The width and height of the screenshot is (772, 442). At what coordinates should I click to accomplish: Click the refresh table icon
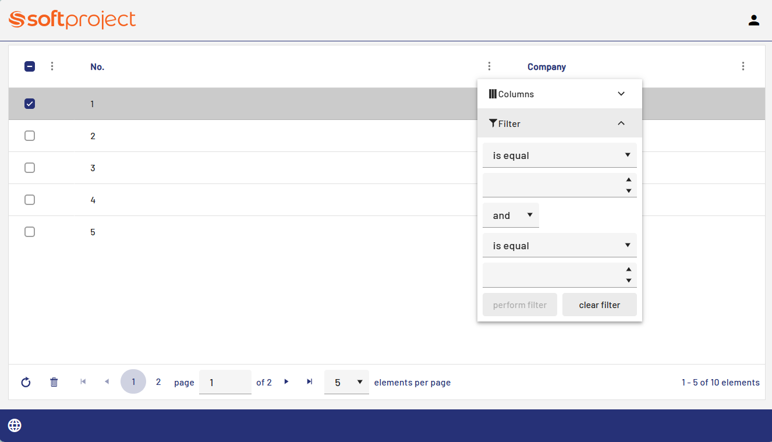tap(26, 383)
